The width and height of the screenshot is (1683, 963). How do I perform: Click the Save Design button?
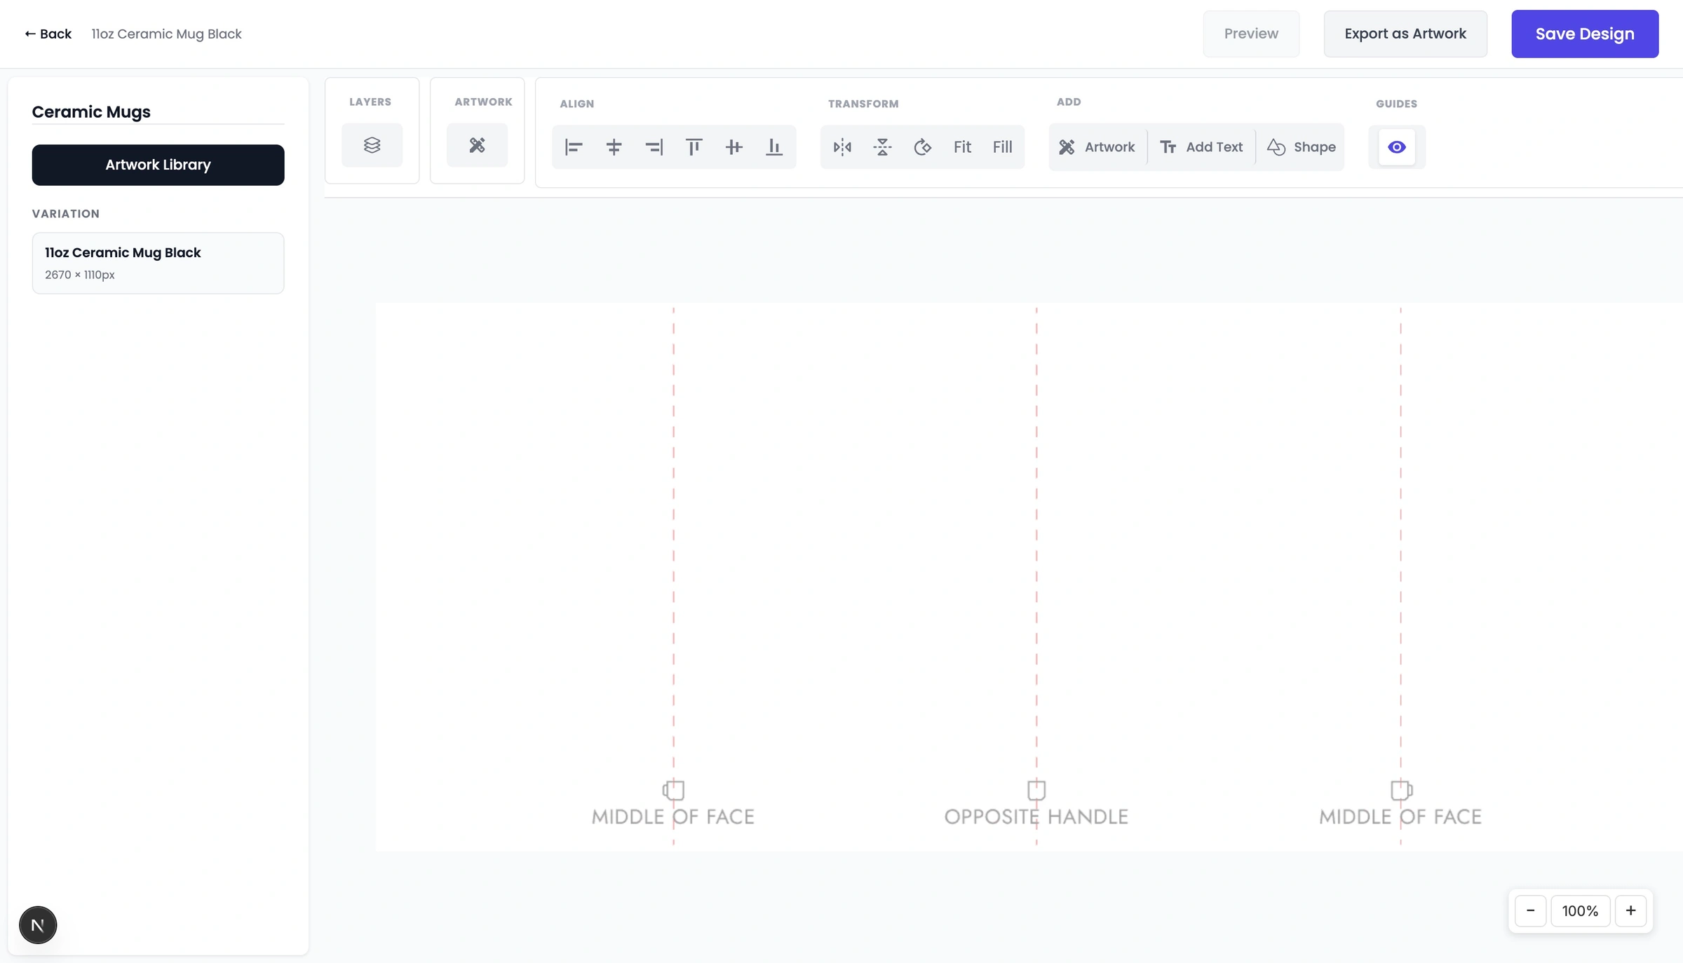coord(1585,34)
